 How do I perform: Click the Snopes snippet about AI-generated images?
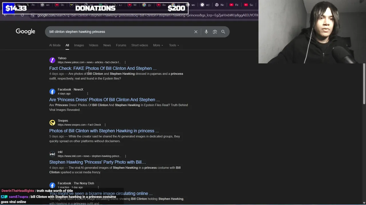click(114, 139)
